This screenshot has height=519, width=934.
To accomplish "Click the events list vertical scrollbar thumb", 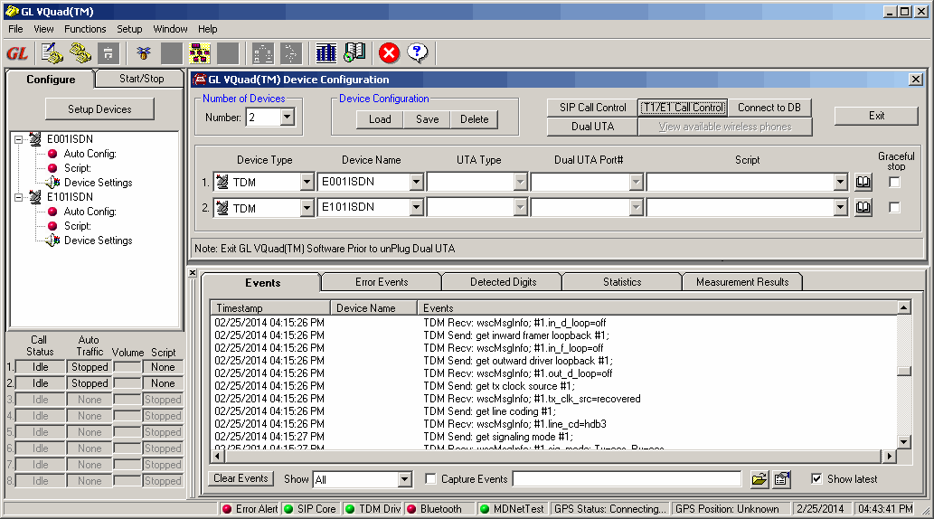I will pyautogui.click(x=903, y=371).
